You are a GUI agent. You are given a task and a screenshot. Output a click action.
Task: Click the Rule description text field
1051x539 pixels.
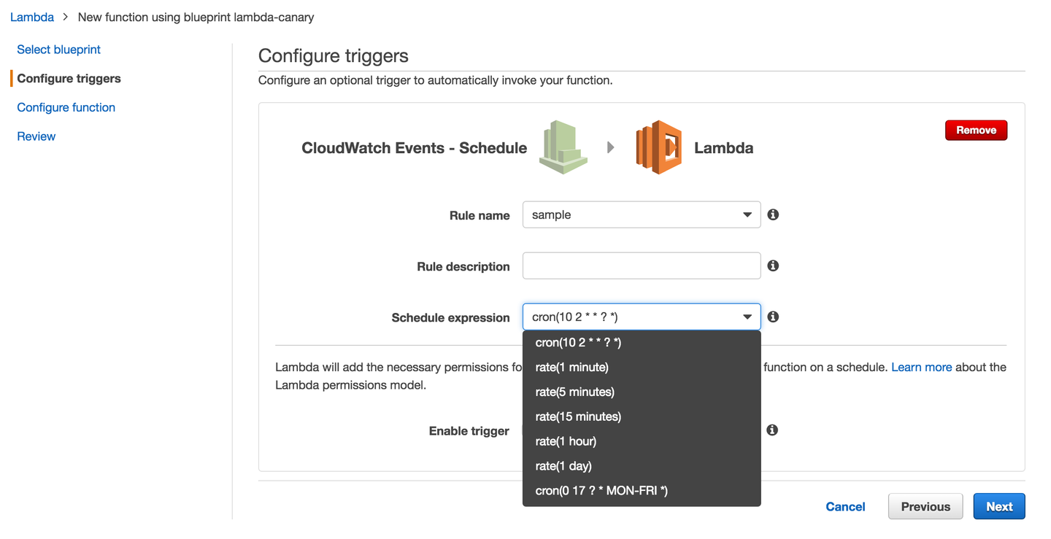(x=642, y=266)
